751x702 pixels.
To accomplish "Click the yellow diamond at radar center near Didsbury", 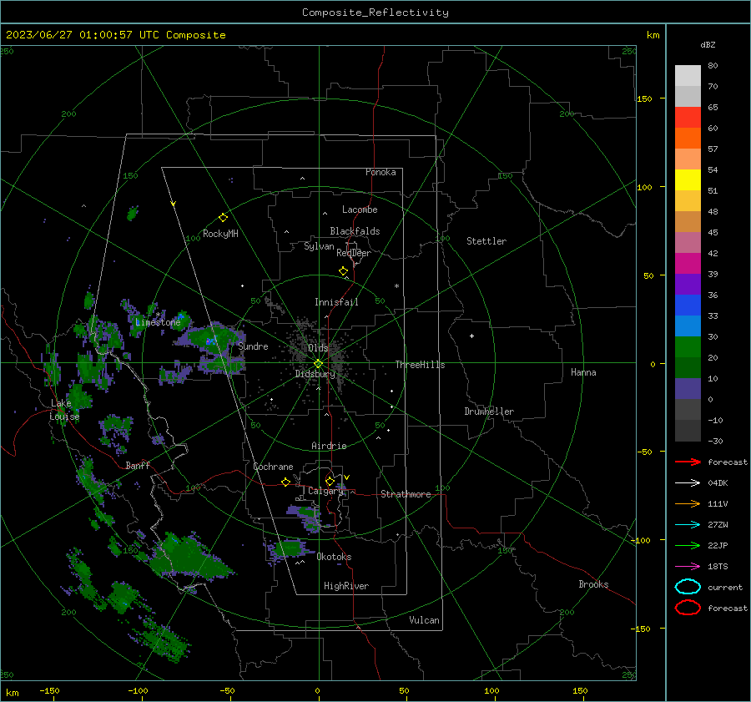I will click(319, 364).
